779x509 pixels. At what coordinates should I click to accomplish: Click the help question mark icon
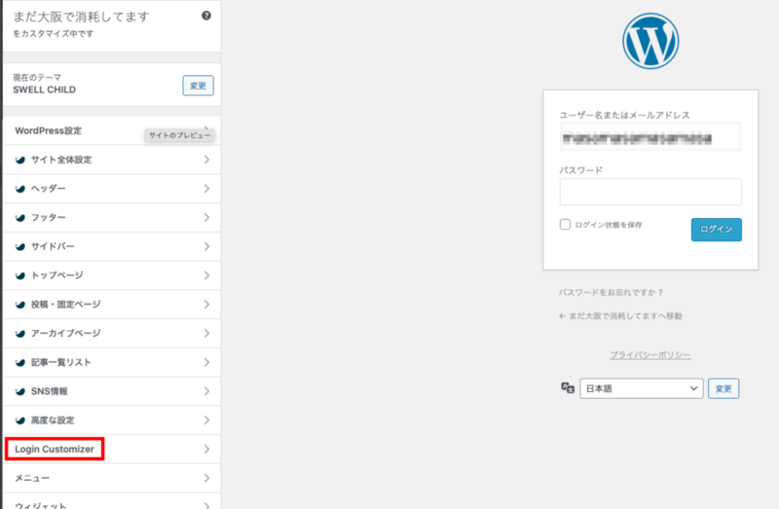pyautogui.click(x=206, y=16)
